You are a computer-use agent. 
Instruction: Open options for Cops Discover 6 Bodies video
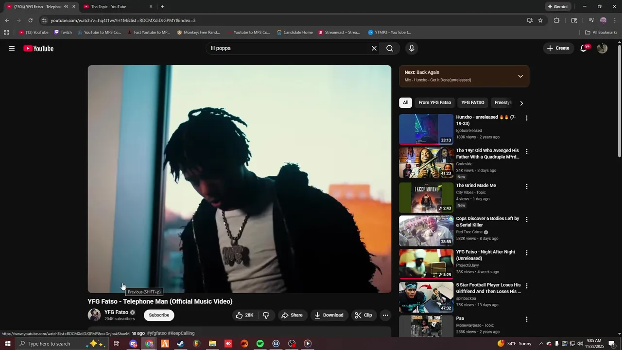pyautogui.click(x=526, y=219)
